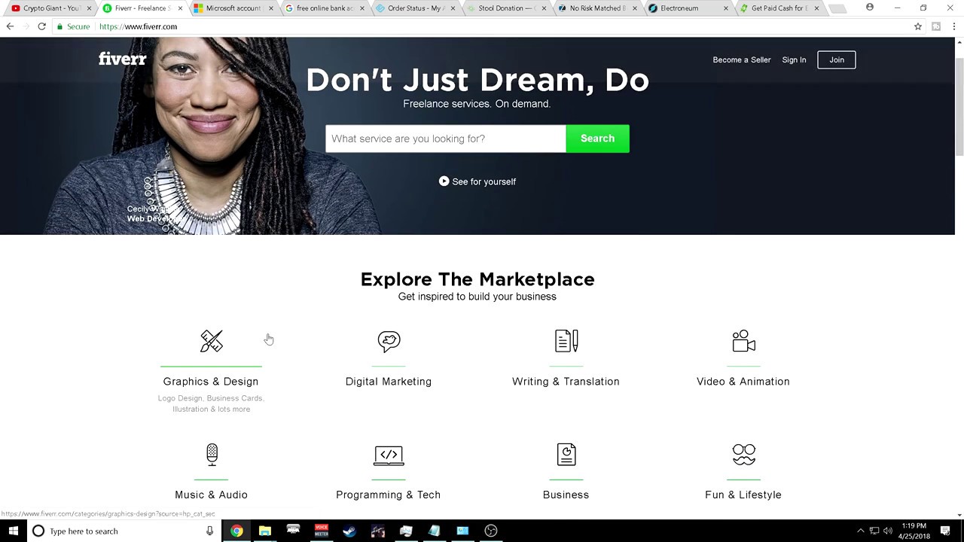The width and height of the screenshot is (964, 542).
Task: Open the volume control in the system tray
Action: tap(888, 531)
